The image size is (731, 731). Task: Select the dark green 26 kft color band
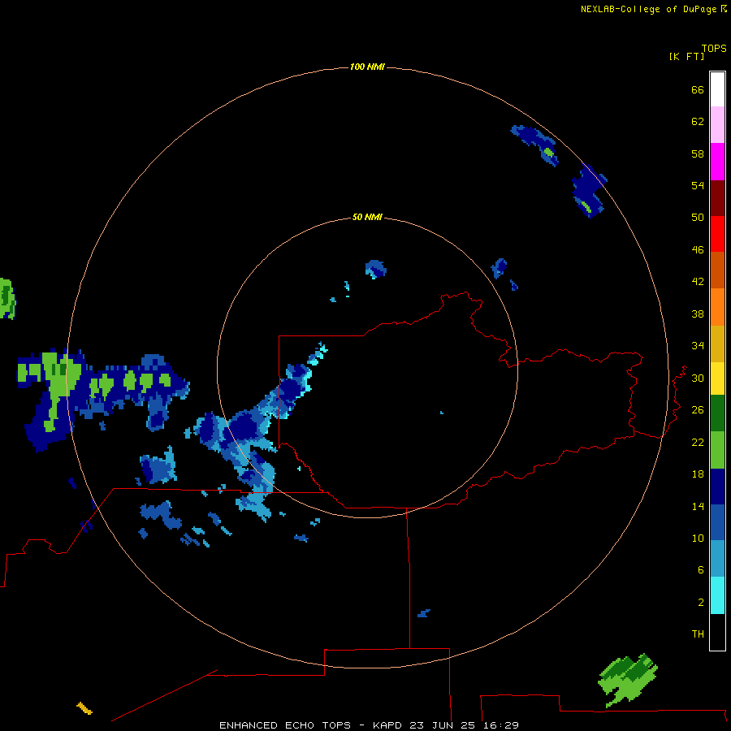(x=717, y=413)
